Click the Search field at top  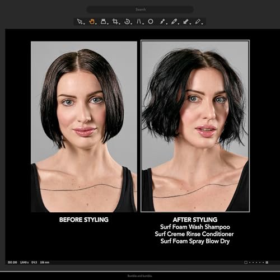coord(140,10)
